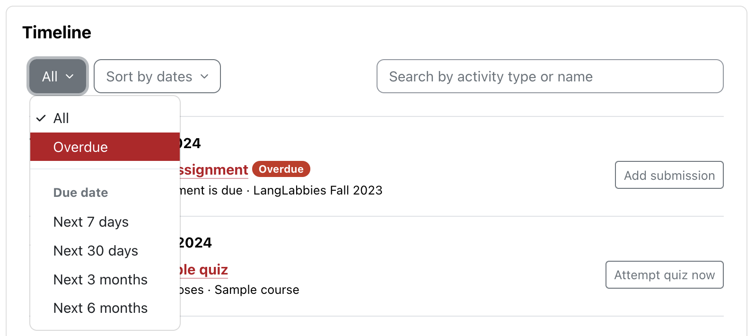
Task: Open the All filter dropdown button
Action: (57, 76)
